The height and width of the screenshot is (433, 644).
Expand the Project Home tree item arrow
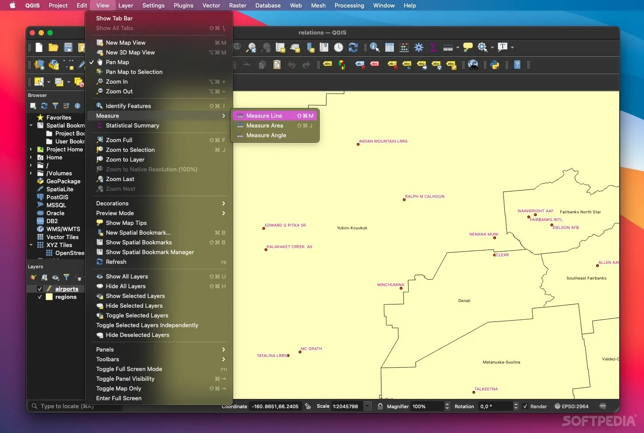[31, 150]
